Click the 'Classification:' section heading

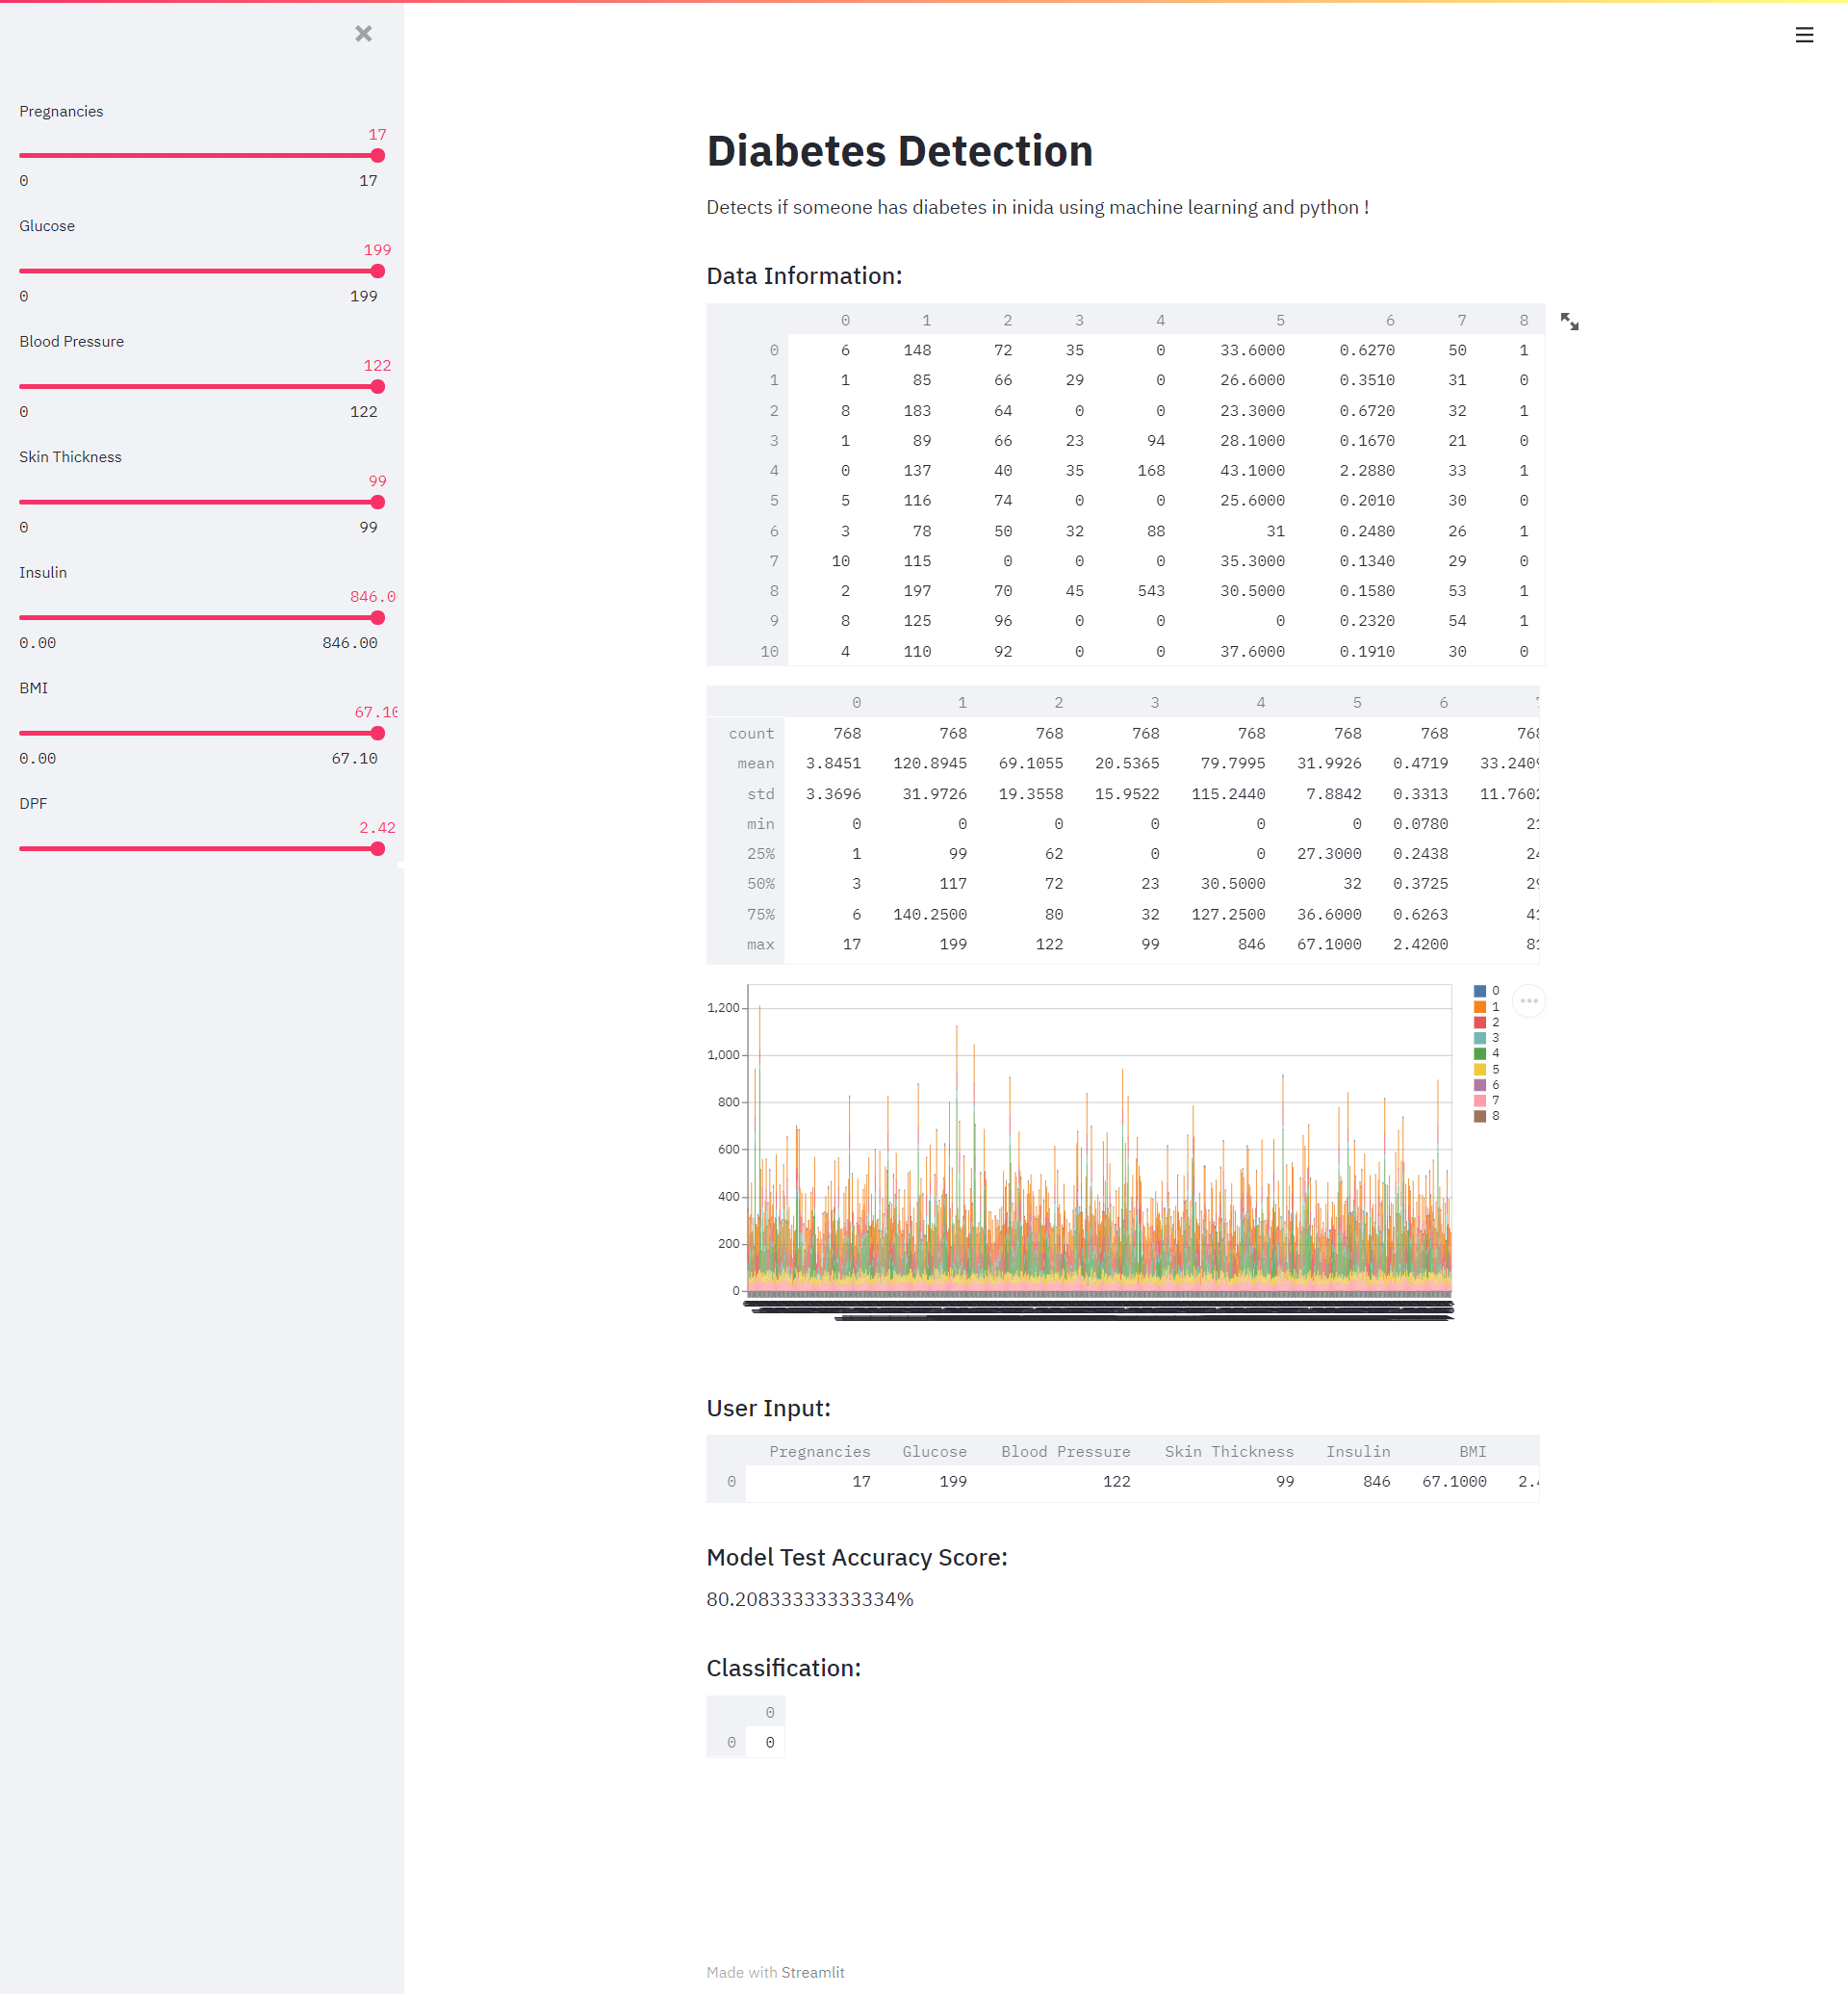click(783, 1668)
